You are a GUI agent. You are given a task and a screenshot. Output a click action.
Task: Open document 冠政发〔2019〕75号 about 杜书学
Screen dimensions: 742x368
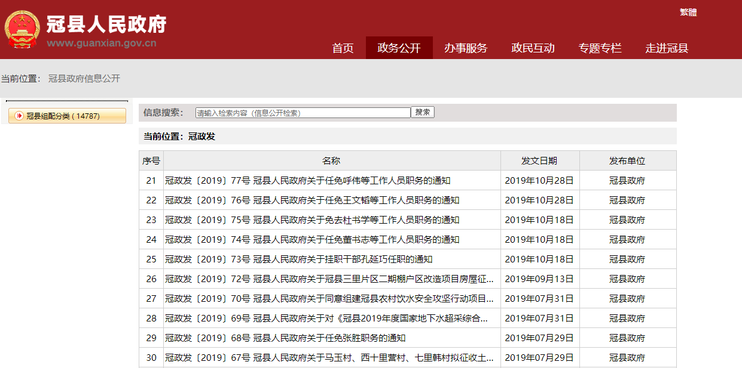pyautogui.click(x=312, y=219)
